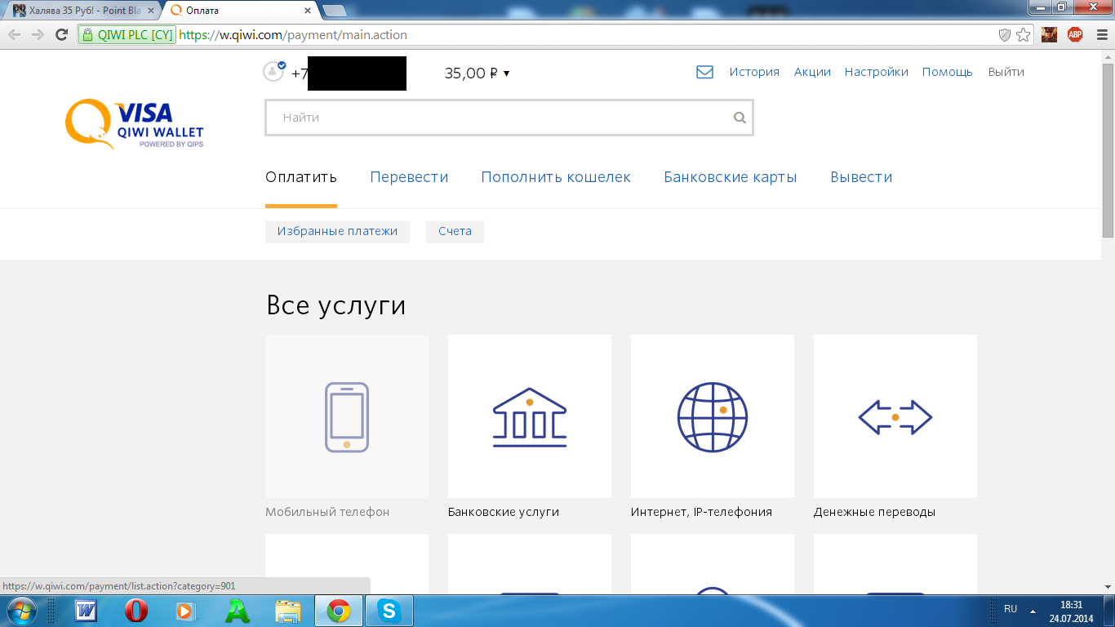Open the Помощь link
This screenshot has height=627, width=1115.
pos(948,72)
